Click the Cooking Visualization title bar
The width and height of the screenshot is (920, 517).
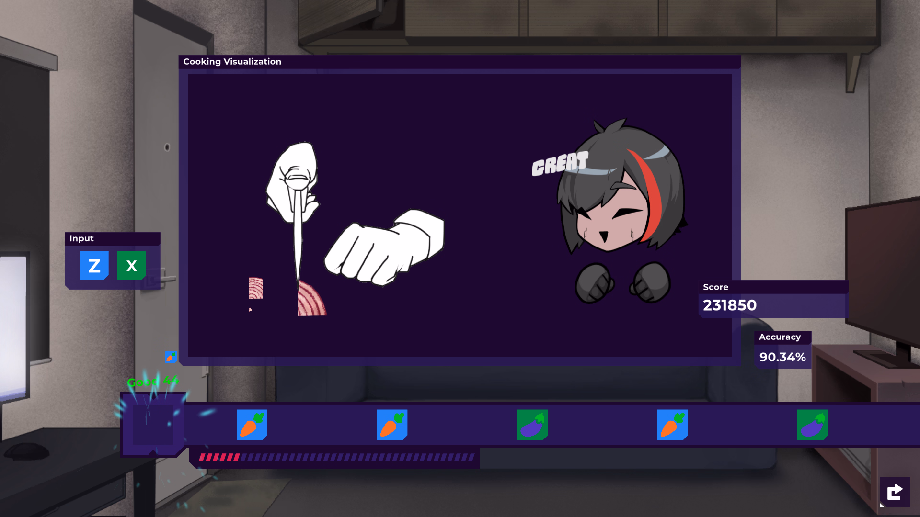[460, 62]
